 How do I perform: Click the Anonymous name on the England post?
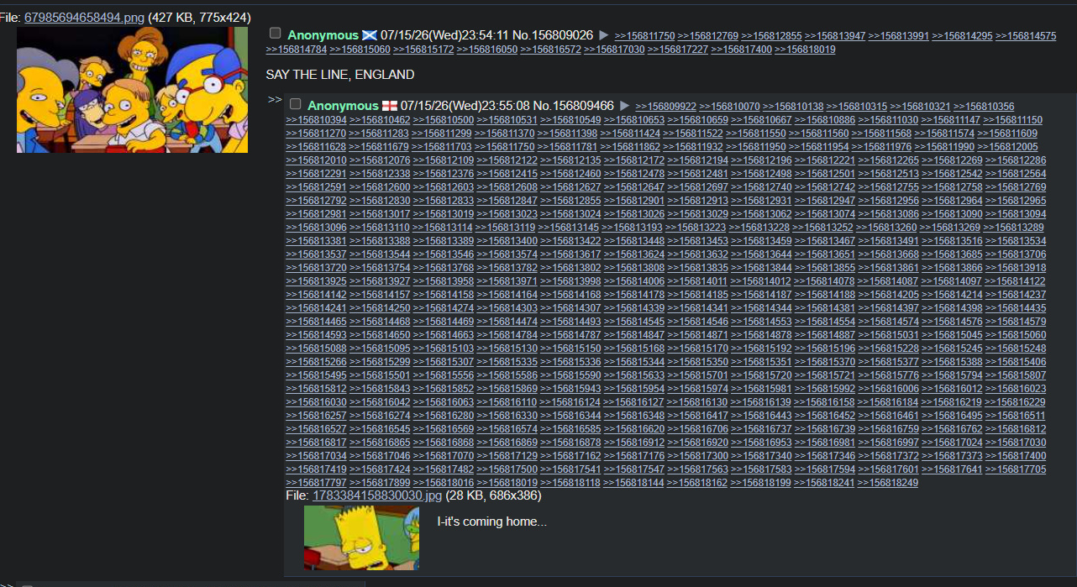343,106
